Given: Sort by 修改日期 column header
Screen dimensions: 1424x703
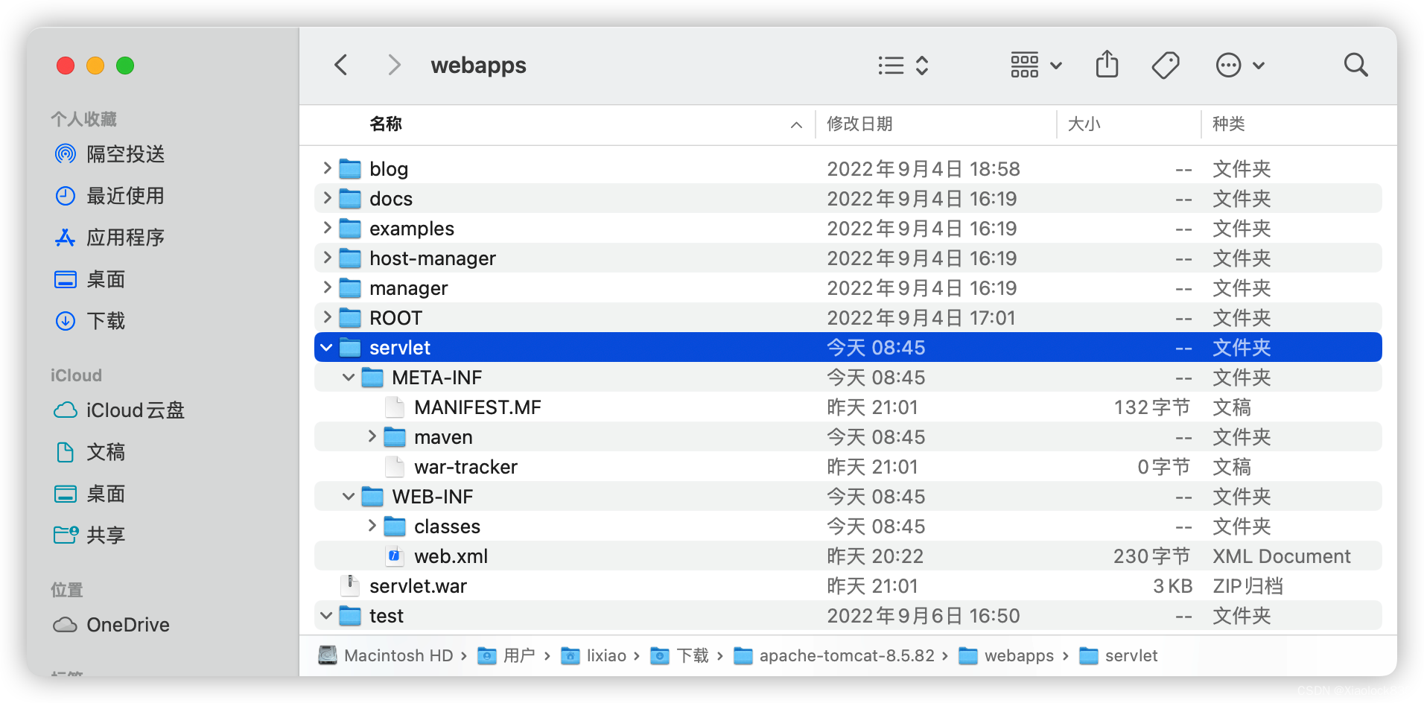Looking at the screenshot, I should (859, 124).
